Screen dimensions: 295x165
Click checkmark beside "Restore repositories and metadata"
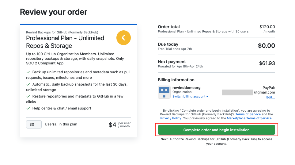28,96
